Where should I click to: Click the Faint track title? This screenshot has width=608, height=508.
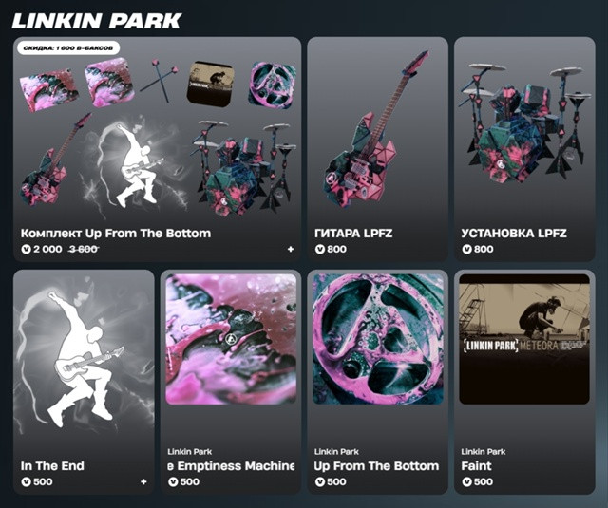click(x=476, y=466)
